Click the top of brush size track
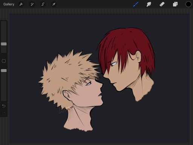 (x=4, y=23)
